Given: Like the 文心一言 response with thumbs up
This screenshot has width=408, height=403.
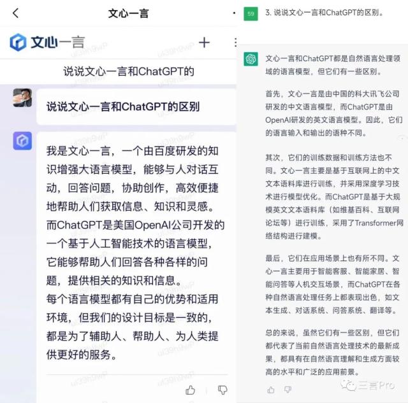Looking at the screenshot, I should tap(190, 390).
